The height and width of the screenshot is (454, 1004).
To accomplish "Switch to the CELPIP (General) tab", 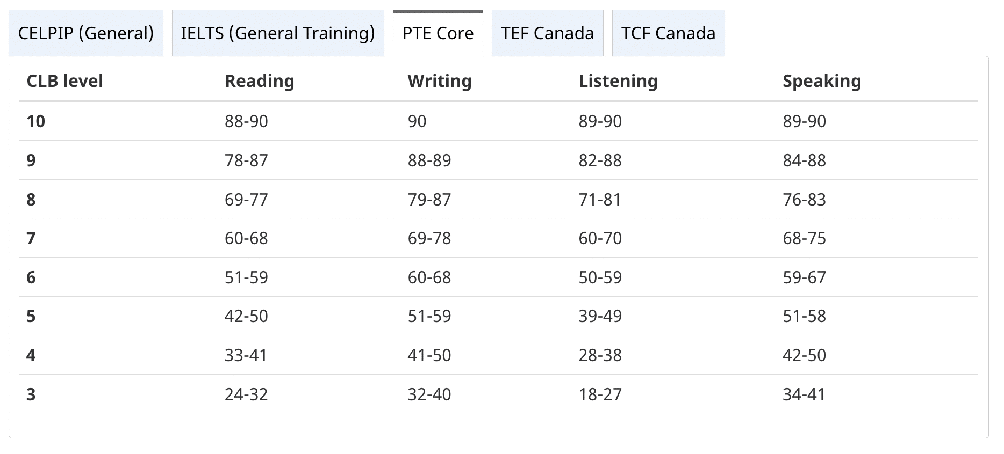I will tap(86, 33).
